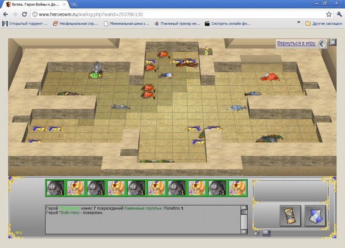Image resolution: width=345 pixels, height=248 pixels.
Task: Click the leftmost gargoyle portrait in the turn queue
Action: (x=55, y=188)
